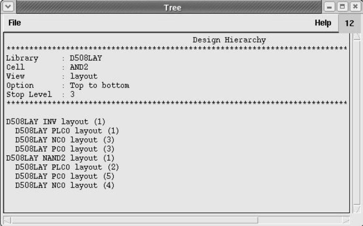Screen dimensions: 363x226
Task: Open the File menu
Action: [x=14, y=23]
